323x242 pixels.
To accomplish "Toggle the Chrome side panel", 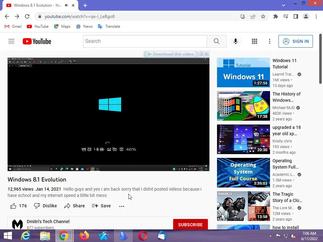I will 296,16.
